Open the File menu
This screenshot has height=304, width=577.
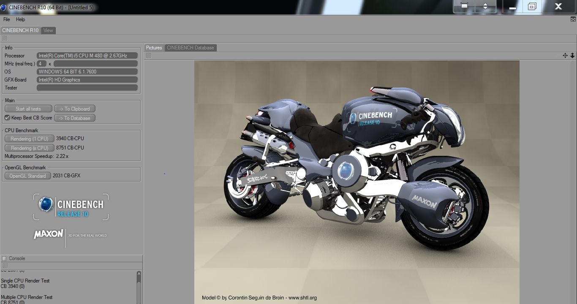(7, 19)
